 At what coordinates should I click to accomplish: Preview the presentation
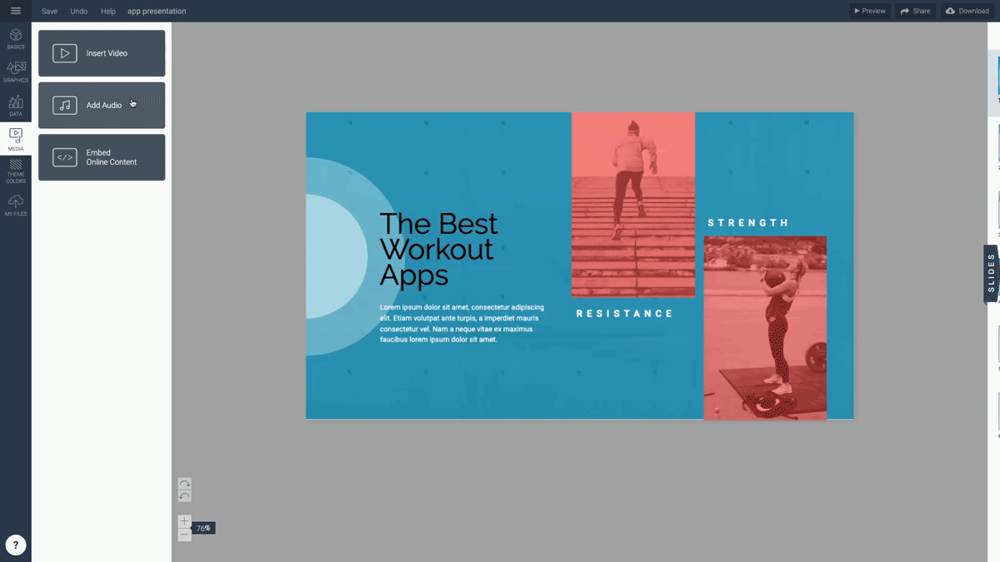[869, 11]
